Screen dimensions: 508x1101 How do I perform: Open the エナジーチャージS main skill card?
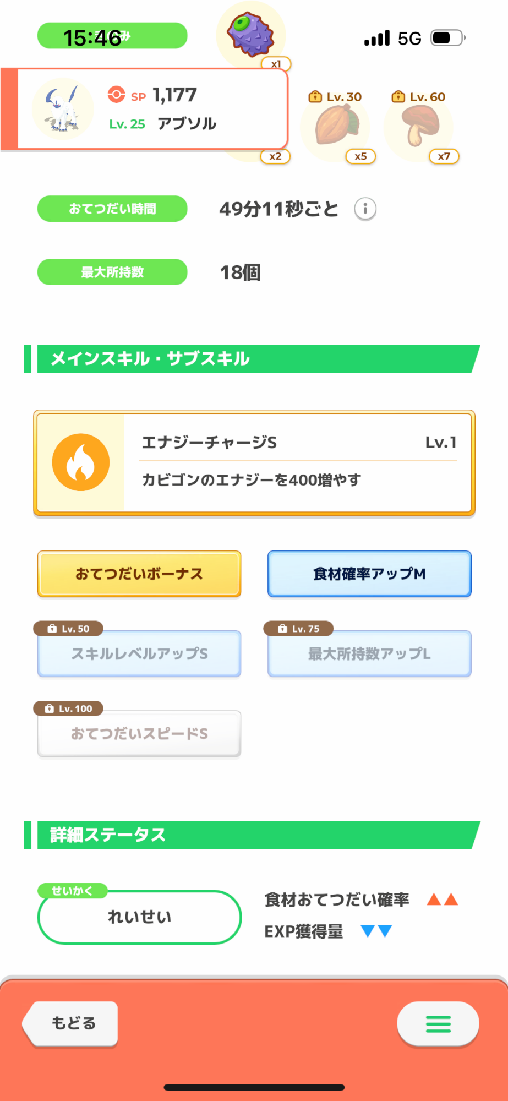click(x=297, y=462)
